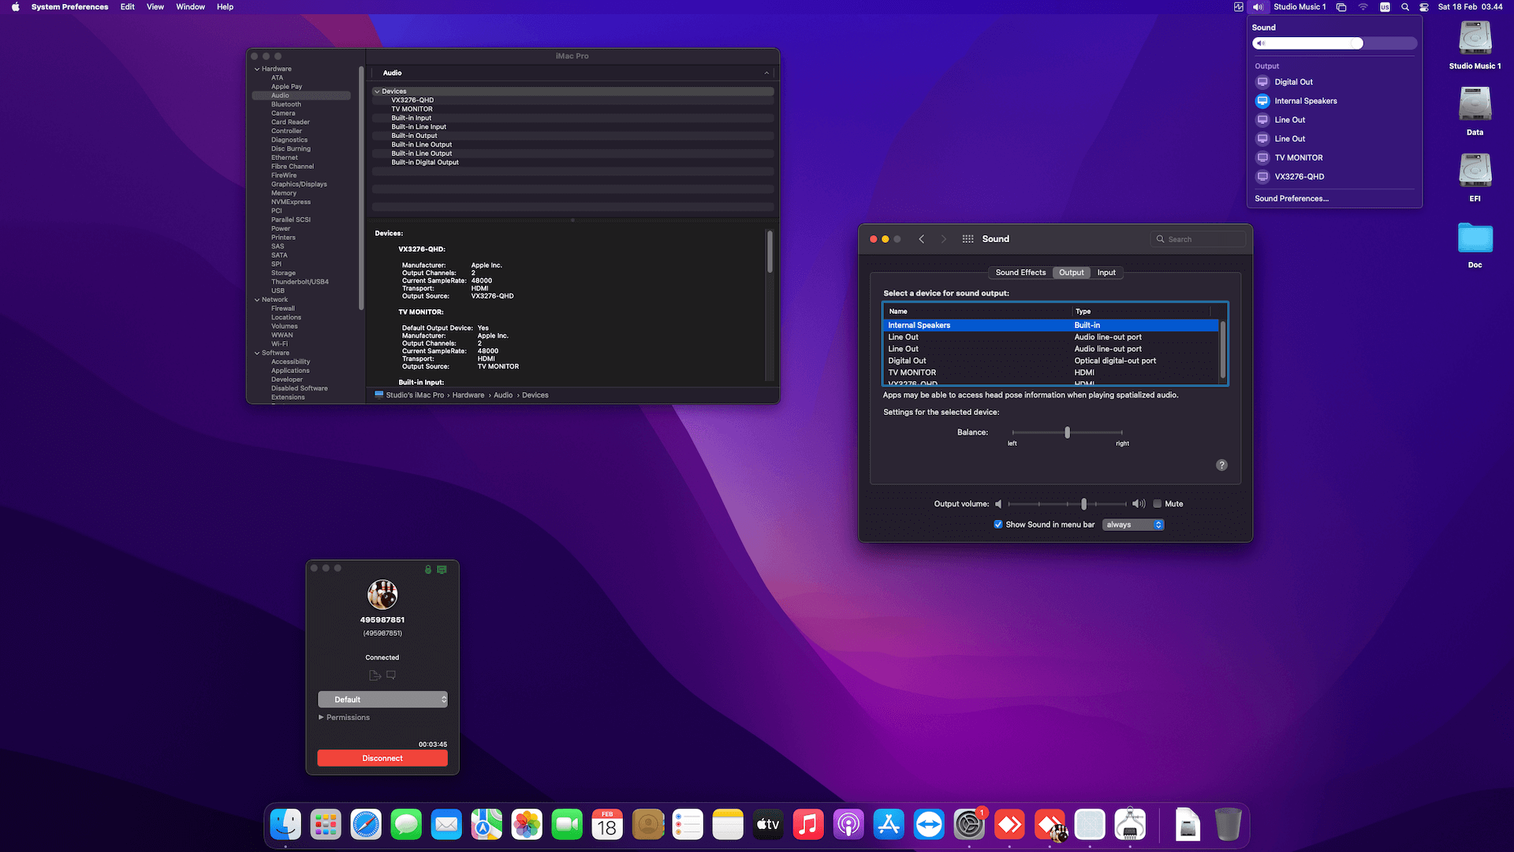This screenshot has height=852, width=1514.
Task: Open the View menu in menu bar
Action: click(x=155, y=7)
